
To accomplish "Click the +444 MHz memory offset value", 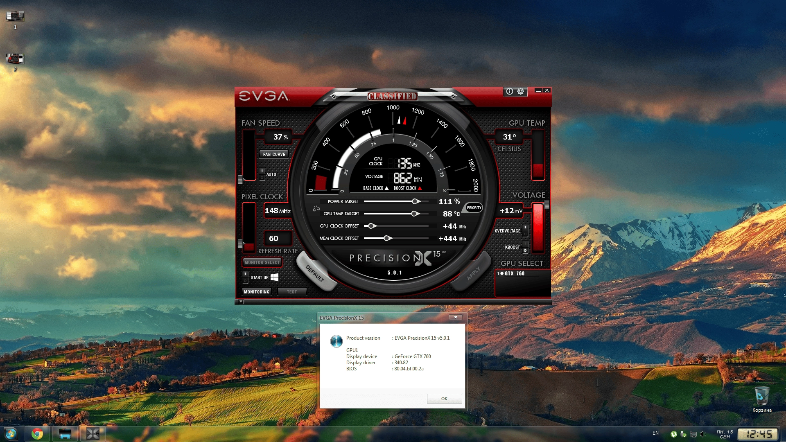I will click(452, 239).
